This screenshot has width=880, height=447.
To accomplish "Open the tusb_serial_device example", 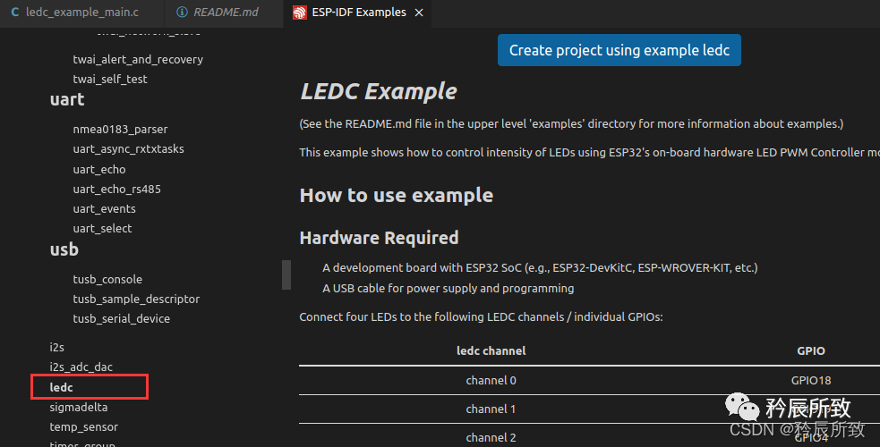I will point(121,318).
